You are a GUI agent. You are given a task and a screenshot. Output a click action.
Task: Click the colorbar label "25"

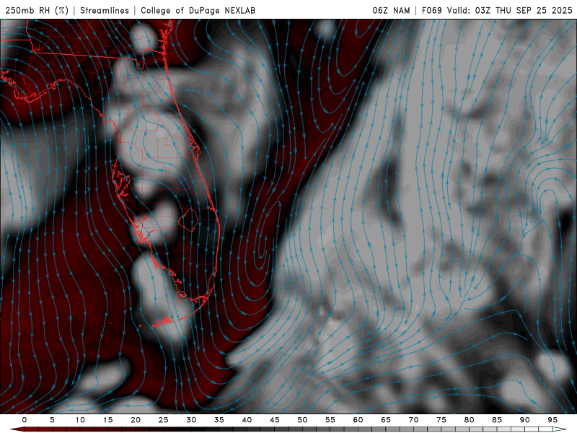pyautogui.click(x=164, y=420)
